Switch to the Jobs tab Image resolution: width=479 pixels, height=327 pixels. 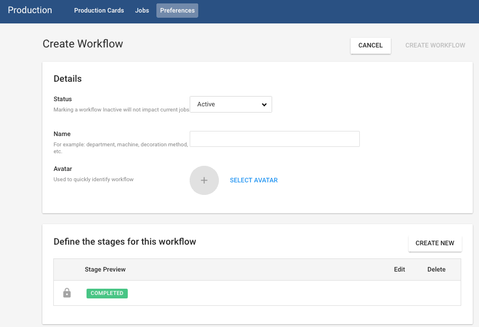click(142, 10)
